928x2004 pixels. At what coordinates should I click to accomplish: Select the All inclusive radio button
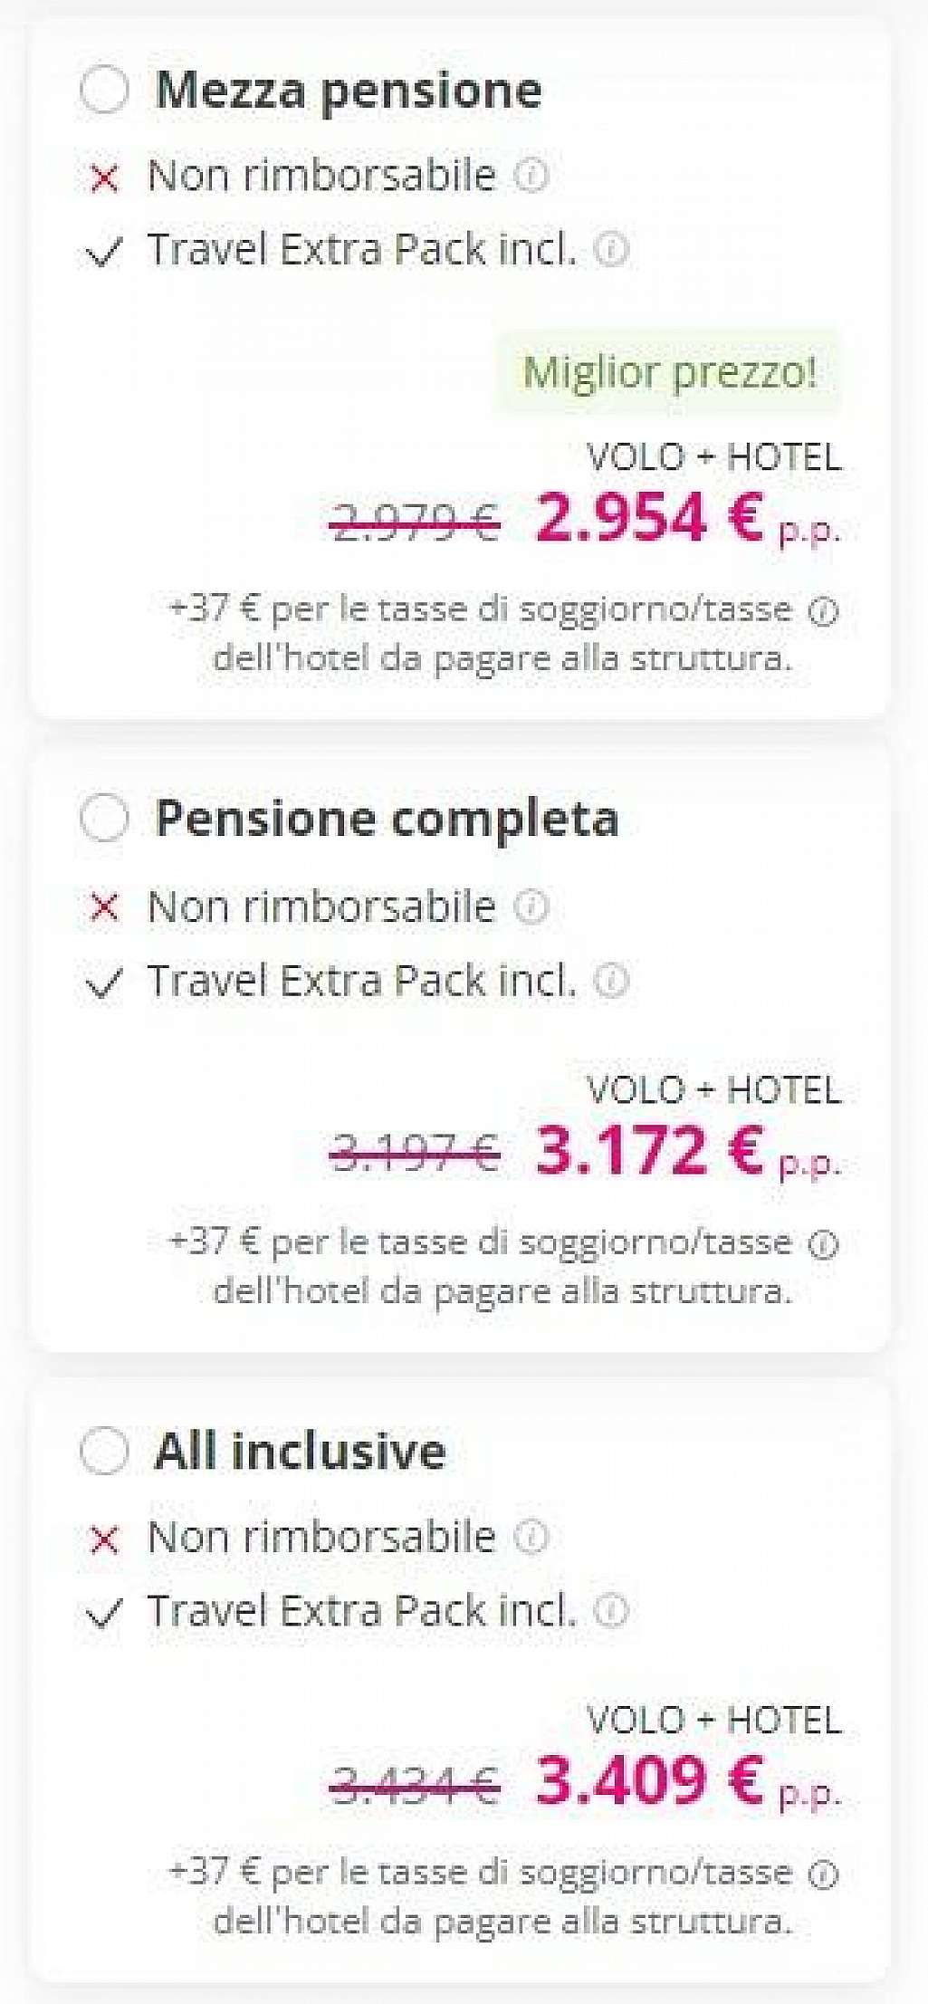[104, 1450]
